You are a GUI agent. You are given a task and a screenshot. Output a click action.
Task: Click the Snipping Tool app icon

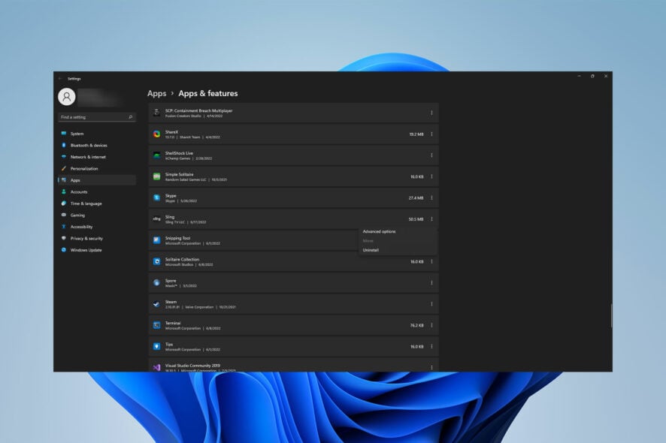click(x=157, y=240)
